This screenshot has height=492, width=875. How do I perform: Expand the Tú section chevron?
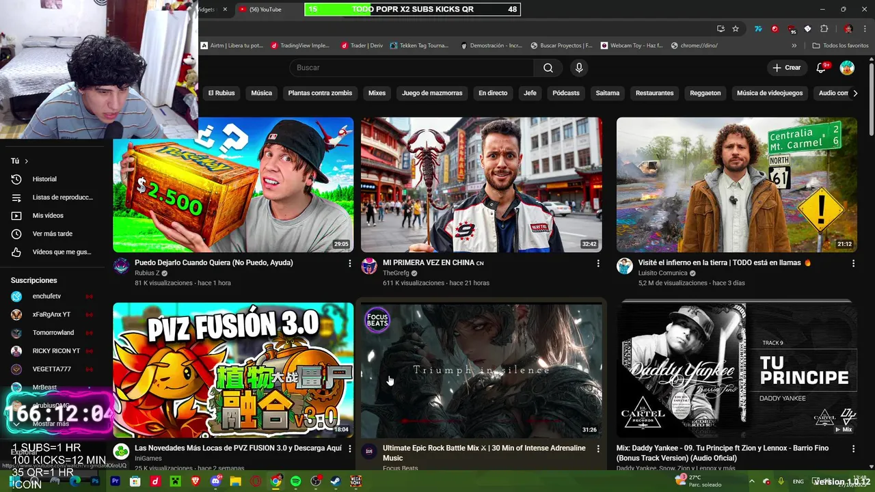[27, 161]
